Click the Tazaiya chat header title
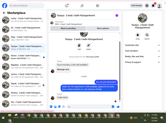This screenshot has height=123, width=166. pyautogui.click(x=76, y=16)
